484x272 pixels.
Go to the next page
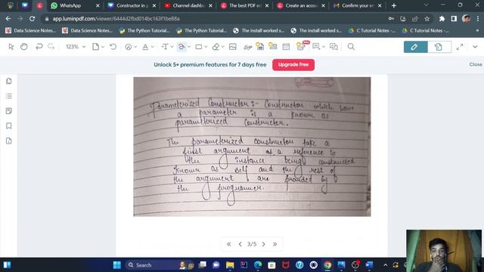tap(263, 244)
